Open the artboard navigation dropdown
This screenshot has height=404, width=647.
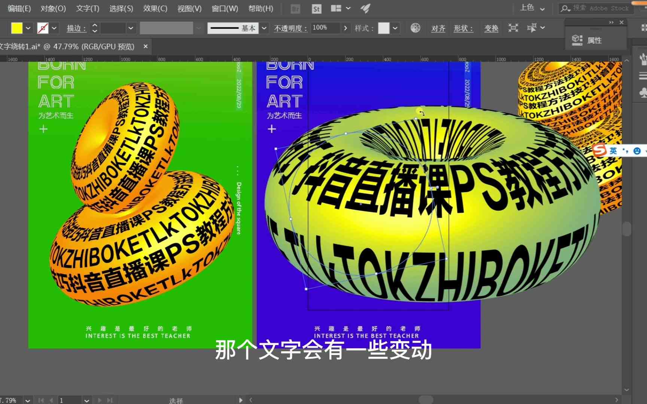point(87,400)
